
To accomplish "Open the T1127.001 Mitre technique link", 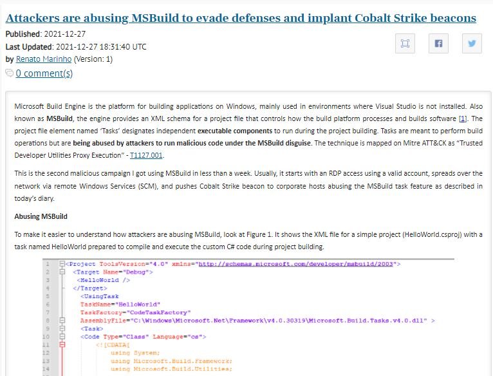I will click(146, 155).
